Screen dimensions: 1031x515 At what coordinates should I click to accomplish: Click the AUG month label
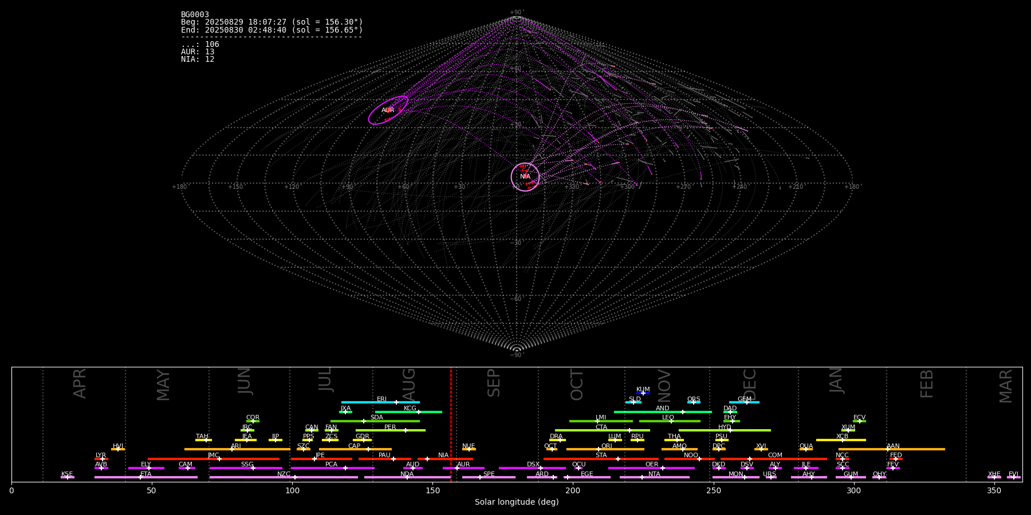tap(409, 383)
